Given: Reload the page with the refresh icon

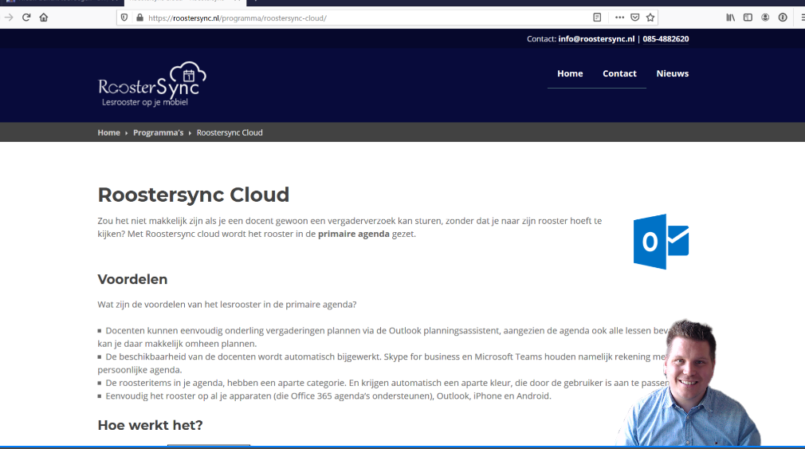Looking at the screenshot, I should tap(26, 17).
